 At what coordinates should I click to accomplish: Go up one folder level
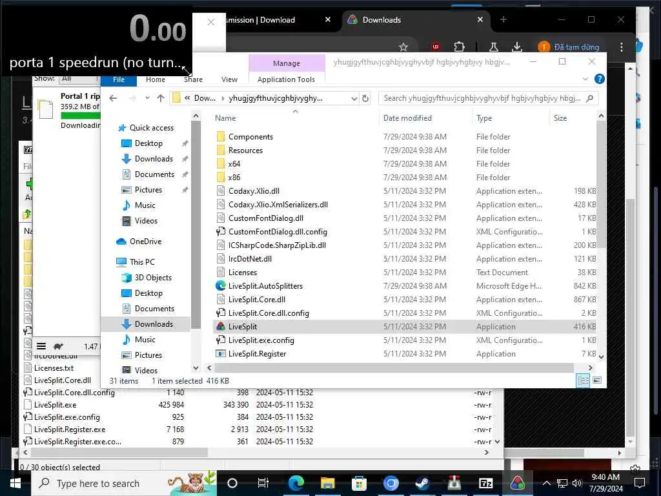click(x=161, y=98)
